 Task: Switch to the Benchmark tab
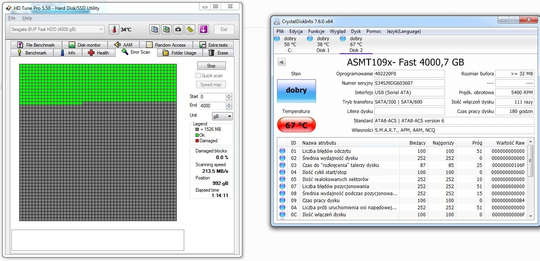point(32,53)
